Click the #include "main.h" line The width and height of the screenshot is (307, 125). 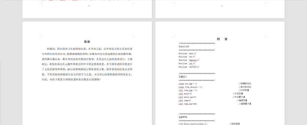click(x=188, y=53)
